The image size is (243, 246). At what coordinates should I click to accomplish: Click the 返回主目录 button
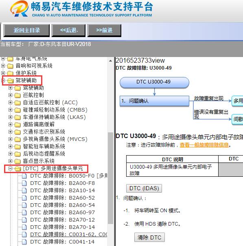pos(26,31)
